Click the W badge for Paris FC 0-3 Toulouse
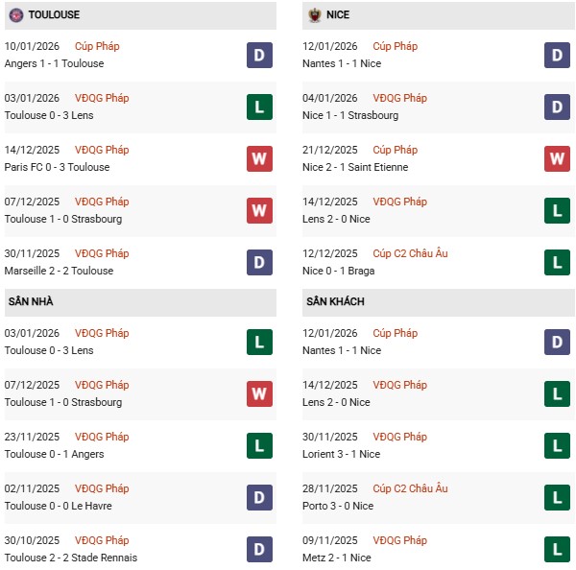Screen dimensions: 576x570 coord(259,159)
